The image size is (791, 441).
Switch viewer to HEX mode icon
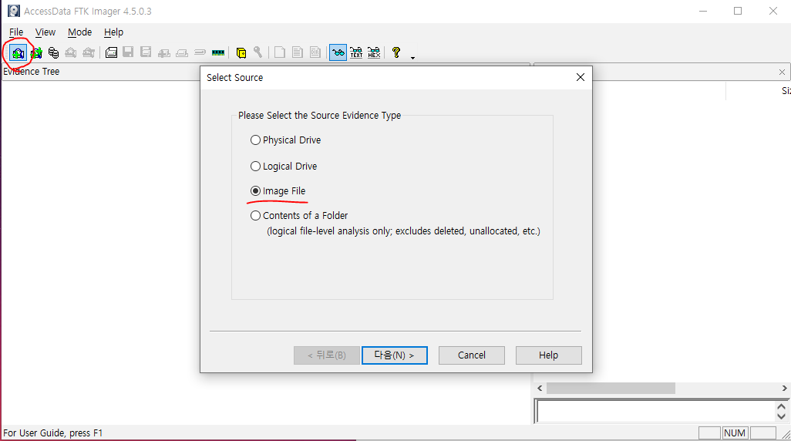[x=374, y=52]
